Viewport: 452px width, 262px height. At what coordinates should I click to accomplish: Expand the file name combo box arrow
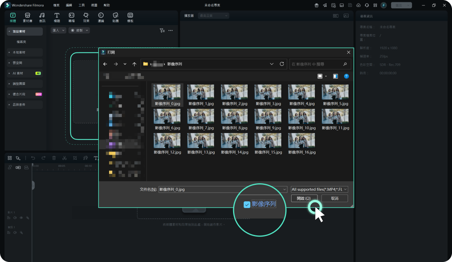click(284, 189)
